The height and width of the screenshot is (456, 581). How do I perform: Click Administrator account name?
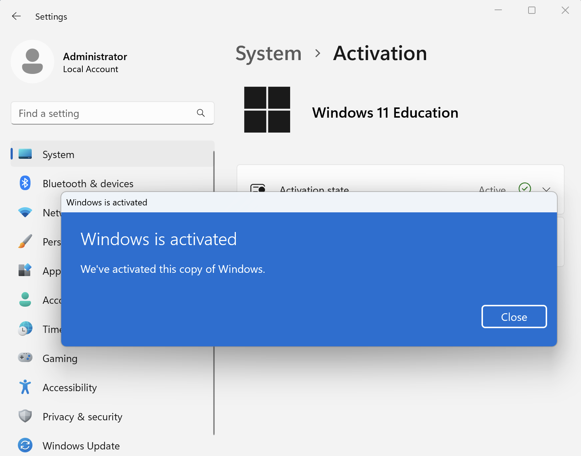tap(95, 56)
